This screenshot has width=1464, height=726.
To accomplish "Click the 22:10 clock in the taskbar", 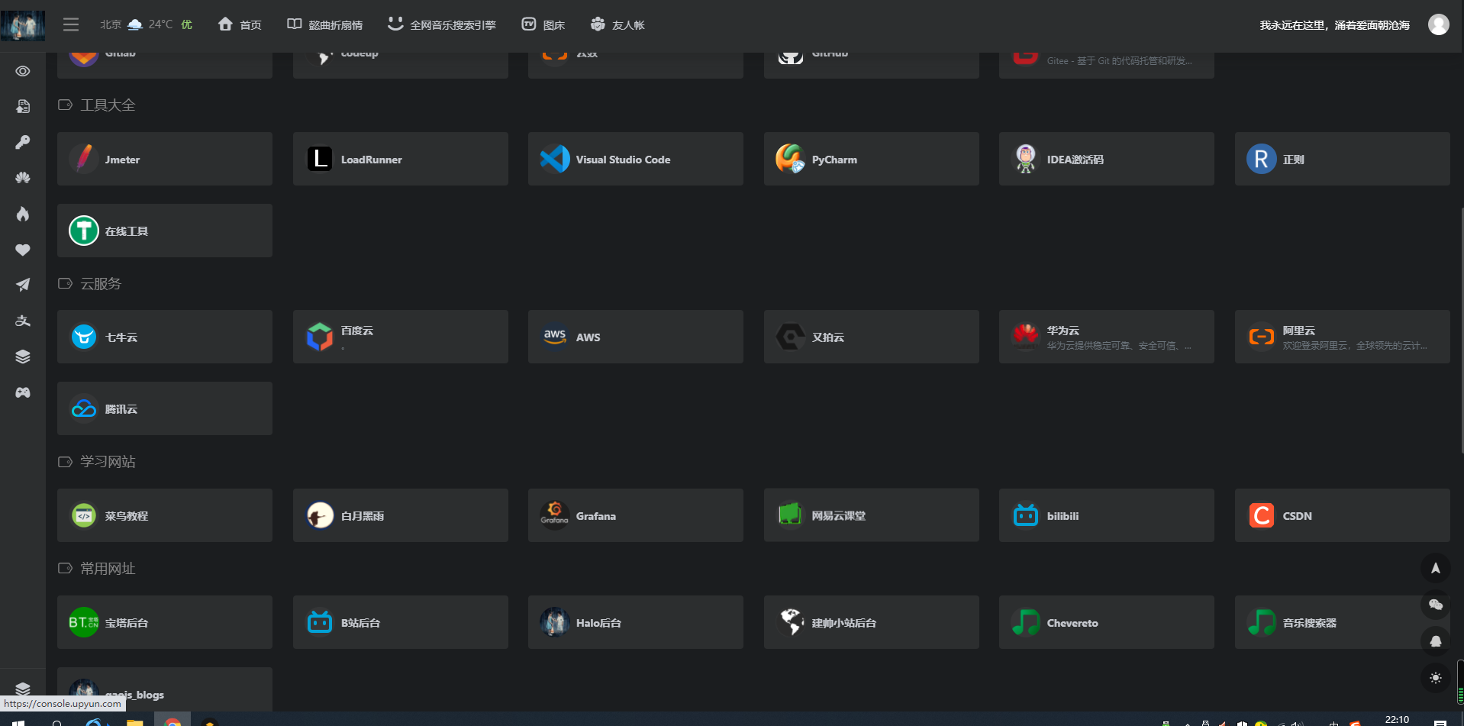I will click(x=1397, y=720).
